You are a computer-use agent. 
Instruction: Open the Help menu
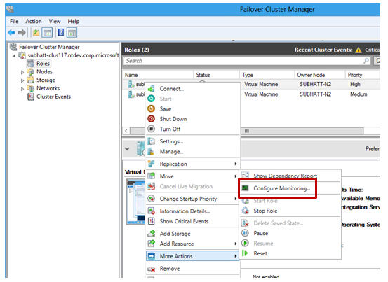[74, 22]
